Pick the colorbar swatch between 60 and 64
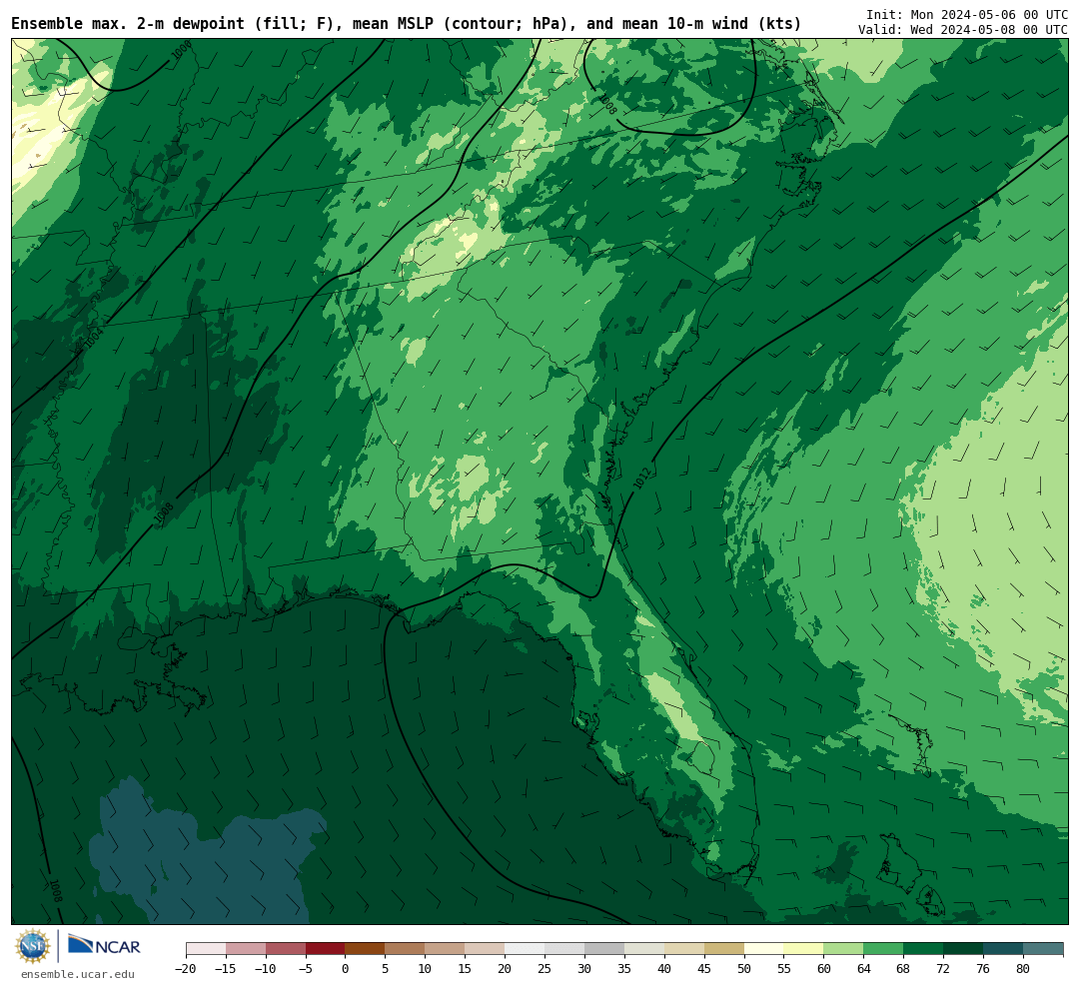This screenshot has width=1079, height=987. pyautogui.click(x=844, y=949)
